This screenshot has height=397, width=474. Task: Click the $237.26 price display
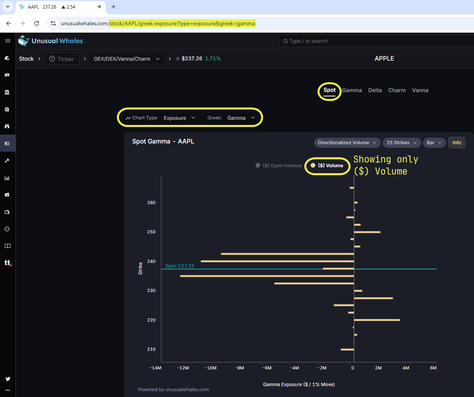[192, 59]
